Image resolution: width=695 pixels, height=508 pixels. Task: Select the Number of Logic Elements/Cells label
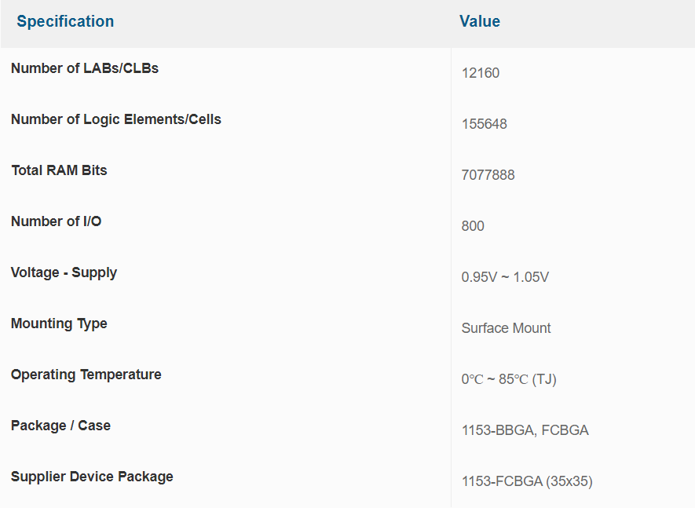click(116, 119)
